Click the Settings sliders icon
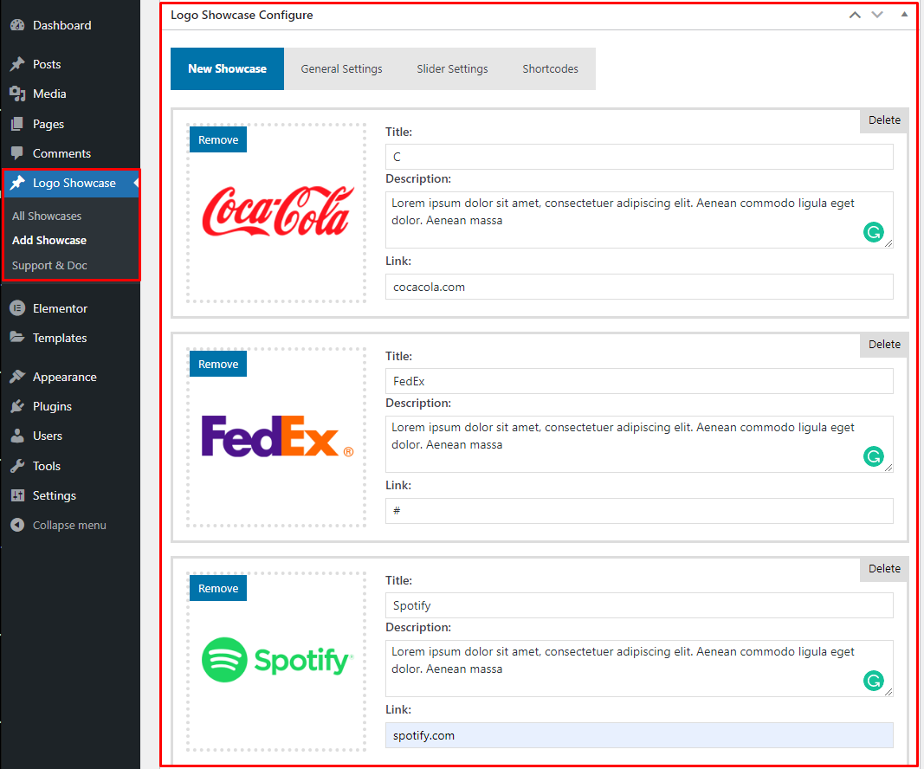Viewport: 924px width, 769px height. (17, 495)
